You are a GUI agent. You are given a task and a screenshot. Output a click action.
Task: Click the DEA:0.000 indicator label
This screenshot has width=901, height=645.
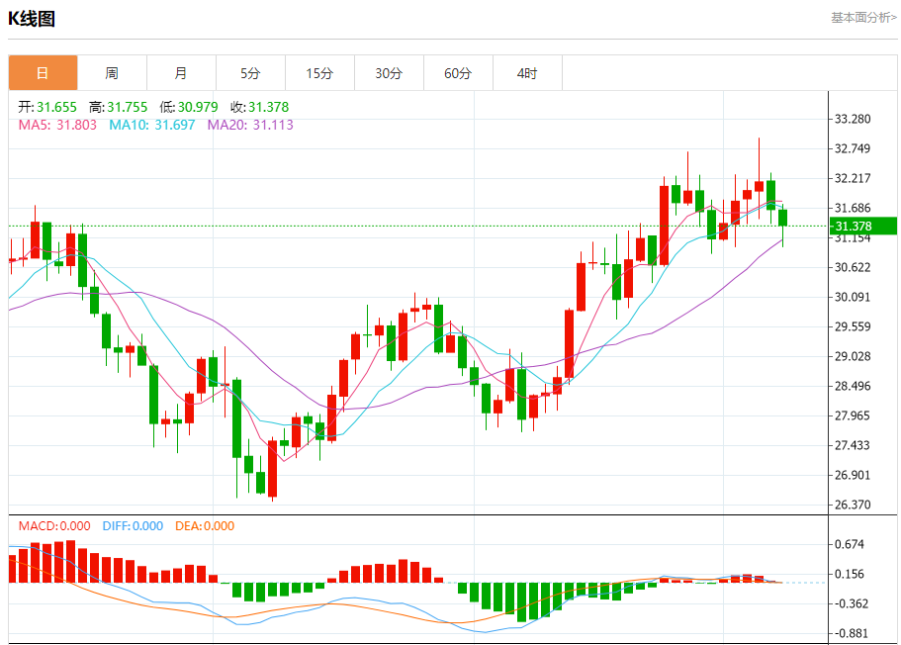[x=205, y=526]
